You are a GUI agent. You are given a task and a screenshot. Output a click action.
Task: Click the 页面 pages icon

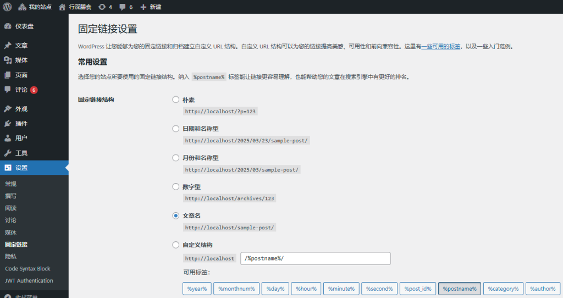click(x=8, y=75)
